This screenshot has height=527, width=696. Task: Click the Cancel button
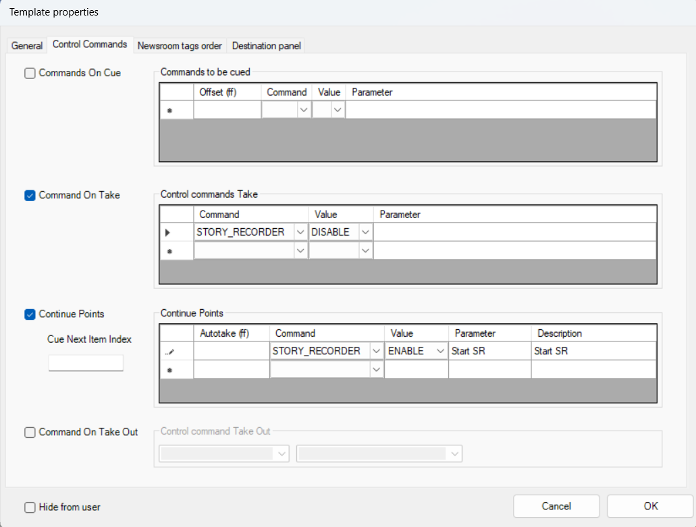pyautogui.click(x=556, y=506)
